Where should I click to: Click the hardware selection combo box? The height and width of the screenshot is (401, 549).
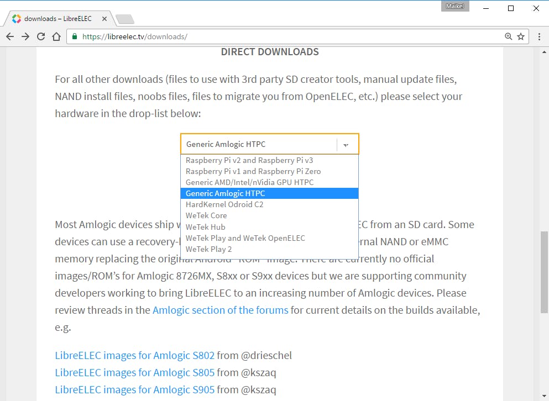click(x=270, y=144)
